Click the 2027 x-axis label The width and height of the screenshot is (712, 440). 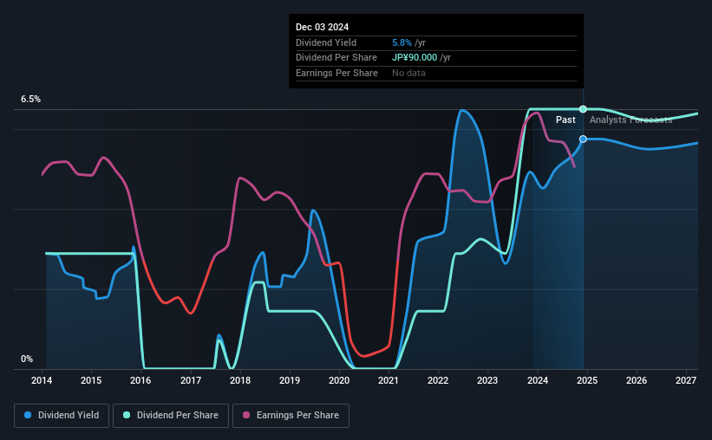pos(686,380)
